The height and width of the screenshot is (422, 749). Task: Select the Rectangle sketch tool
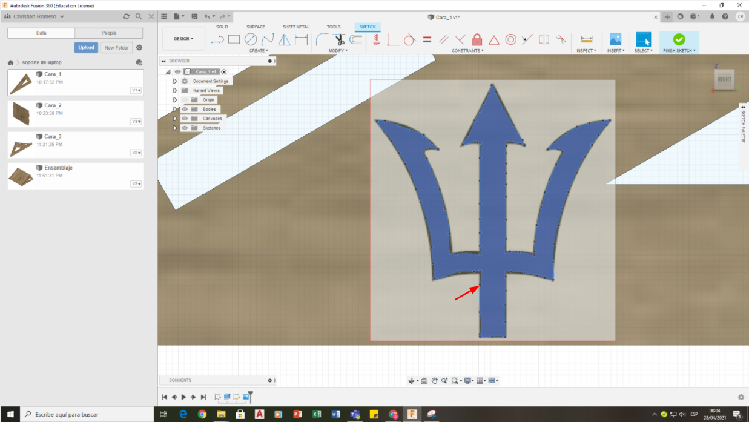234,40
